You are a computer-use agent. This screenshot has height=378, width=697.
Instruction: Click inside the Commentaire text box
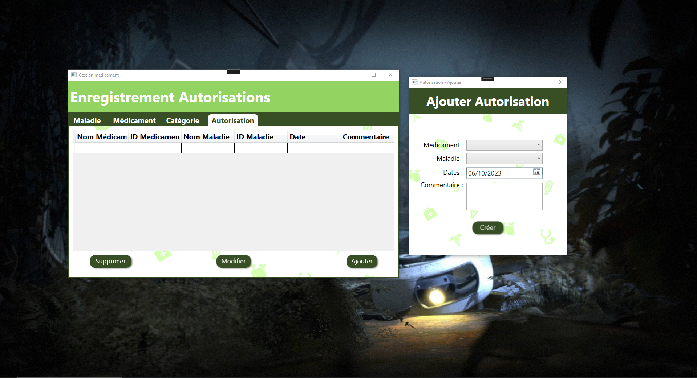click(x=504, y=197)
